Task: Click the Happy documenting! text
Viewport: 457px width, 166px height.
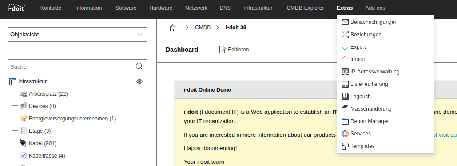Action: pyautogui.click(x=211, y=148)
